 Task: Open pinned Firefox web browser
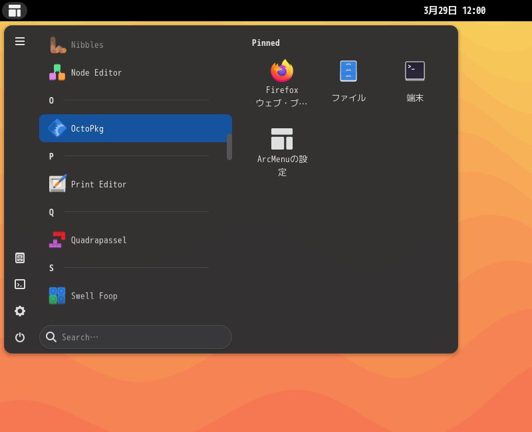(282, 84)
